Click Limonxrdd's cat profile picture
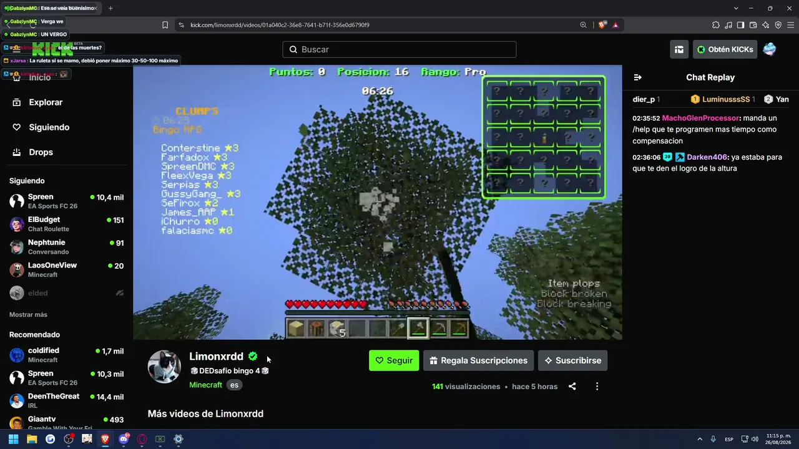 click(164, 367)
